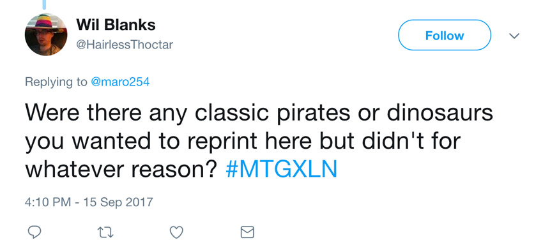Screen dimensions: 543x247
Task: Open the 4:10 PM - 15 Sep 2017 timestamp
Action: 89,201
